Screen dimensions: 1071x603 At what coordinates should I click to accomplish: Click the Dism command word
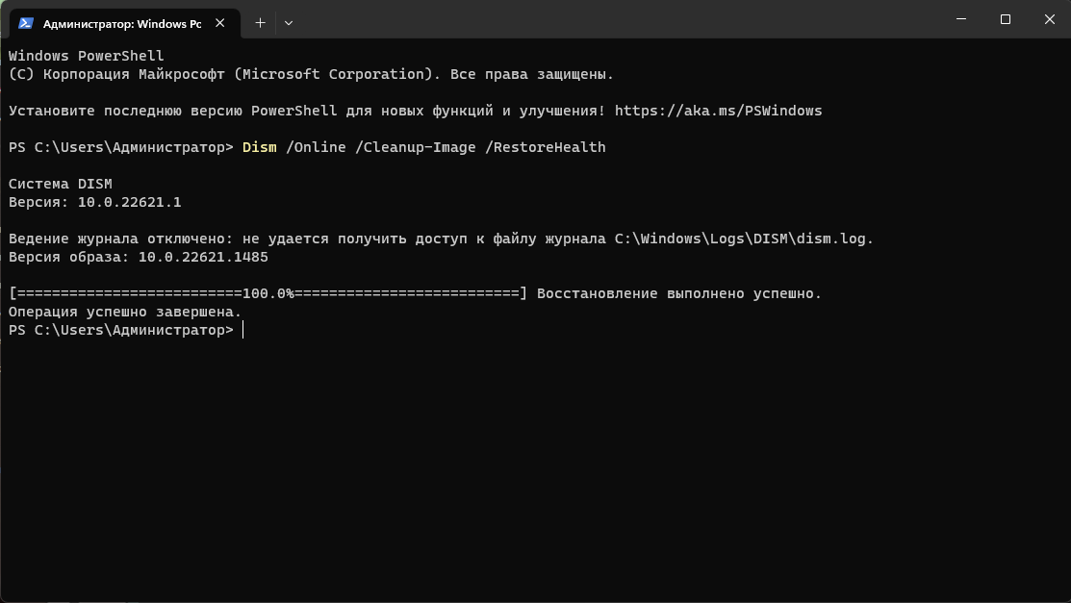[260, 147]
